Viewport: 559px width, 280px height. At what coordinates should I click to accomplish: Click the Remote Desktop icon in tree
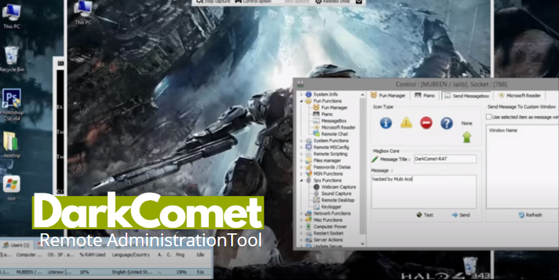(x=316, y=200)
